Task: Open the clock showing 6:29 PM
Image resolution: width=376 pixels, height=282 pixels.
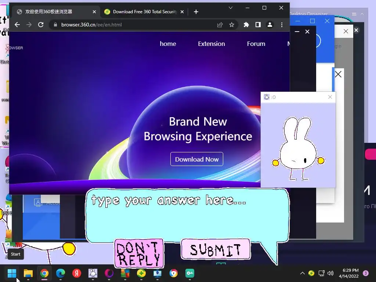Action: [x=349, y=273]
